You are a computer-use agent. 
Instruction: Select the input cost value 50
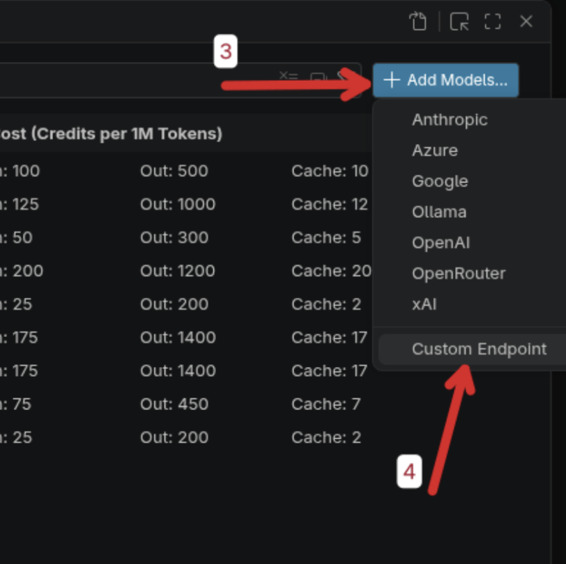click(x=22, y=237)
